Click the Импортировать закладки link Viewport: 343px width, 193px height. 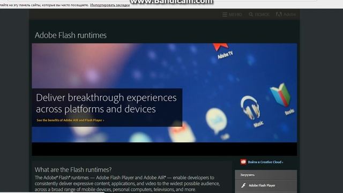pyautogui.click(x=110, y=5)
